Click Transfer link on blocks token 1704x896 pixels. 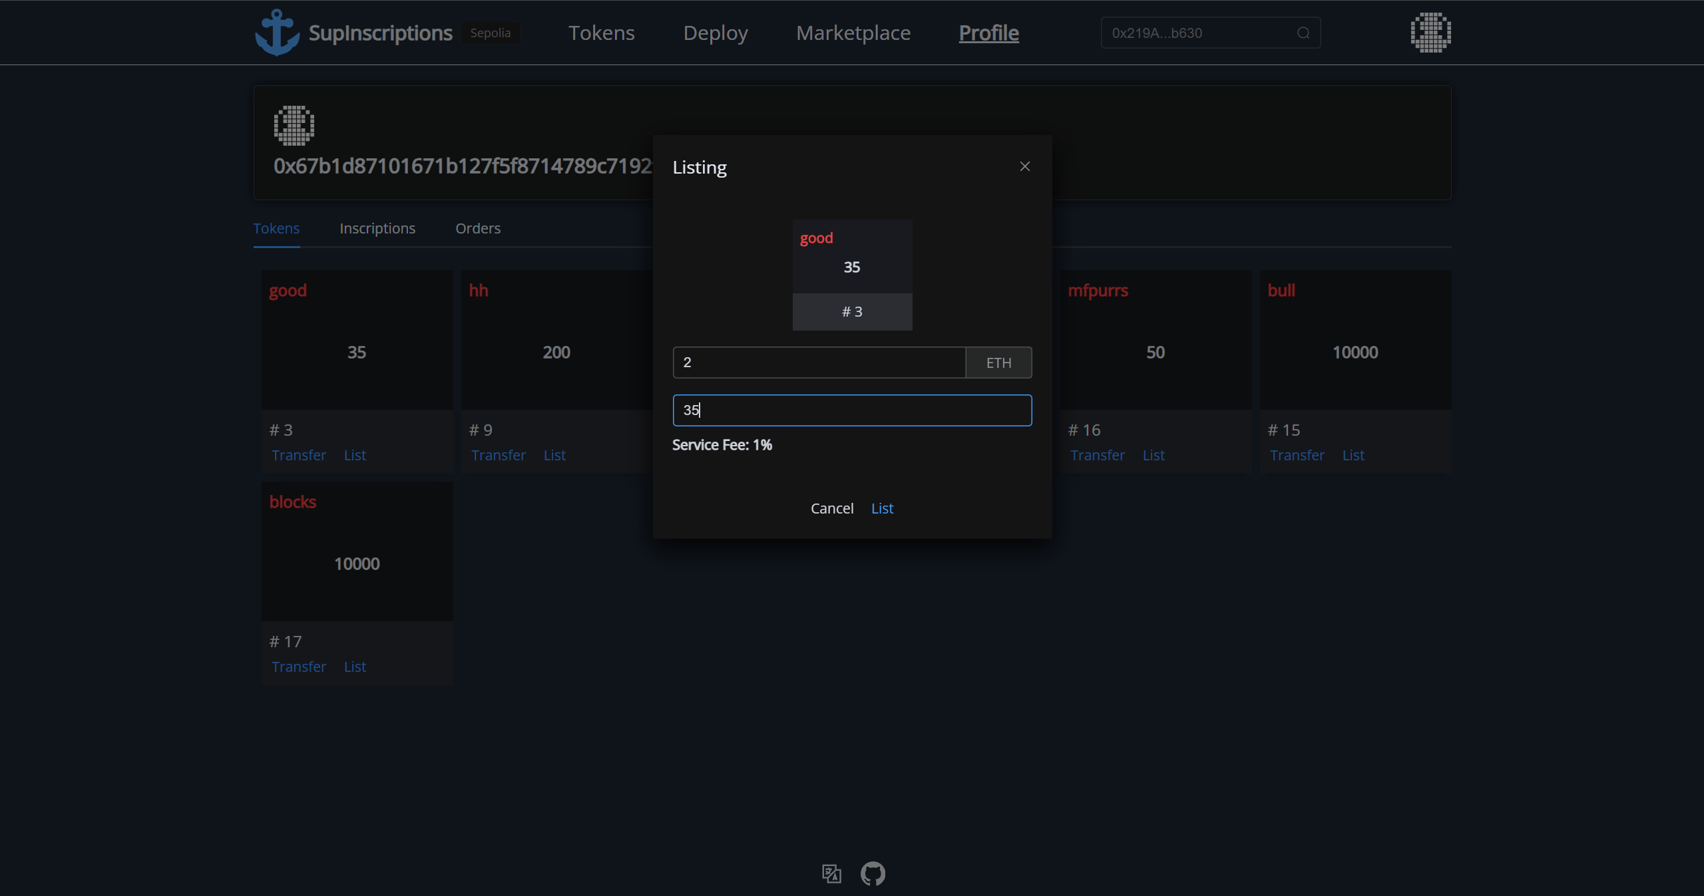[299, 667]
